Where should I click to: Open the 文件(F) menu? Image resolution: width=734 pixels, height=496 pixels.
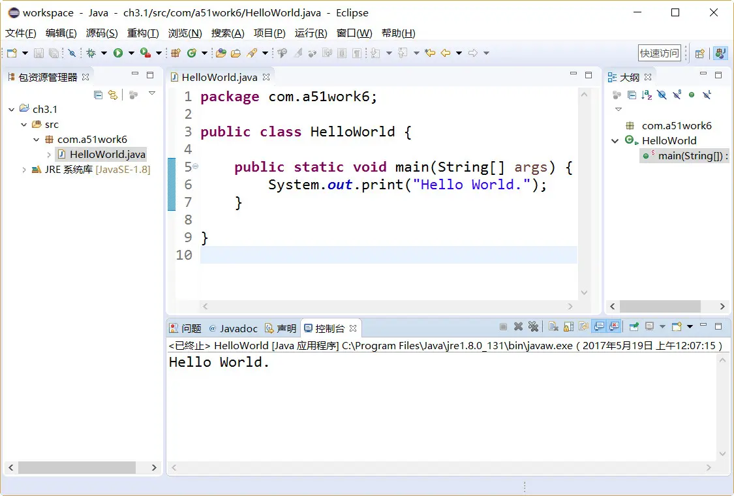click(21, 33)
